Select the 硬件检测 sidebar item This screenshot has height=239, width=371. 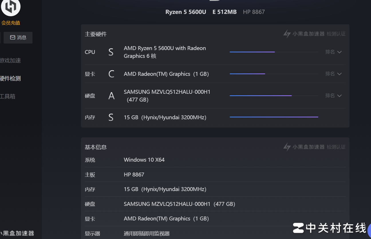click(x=11, y=78)
